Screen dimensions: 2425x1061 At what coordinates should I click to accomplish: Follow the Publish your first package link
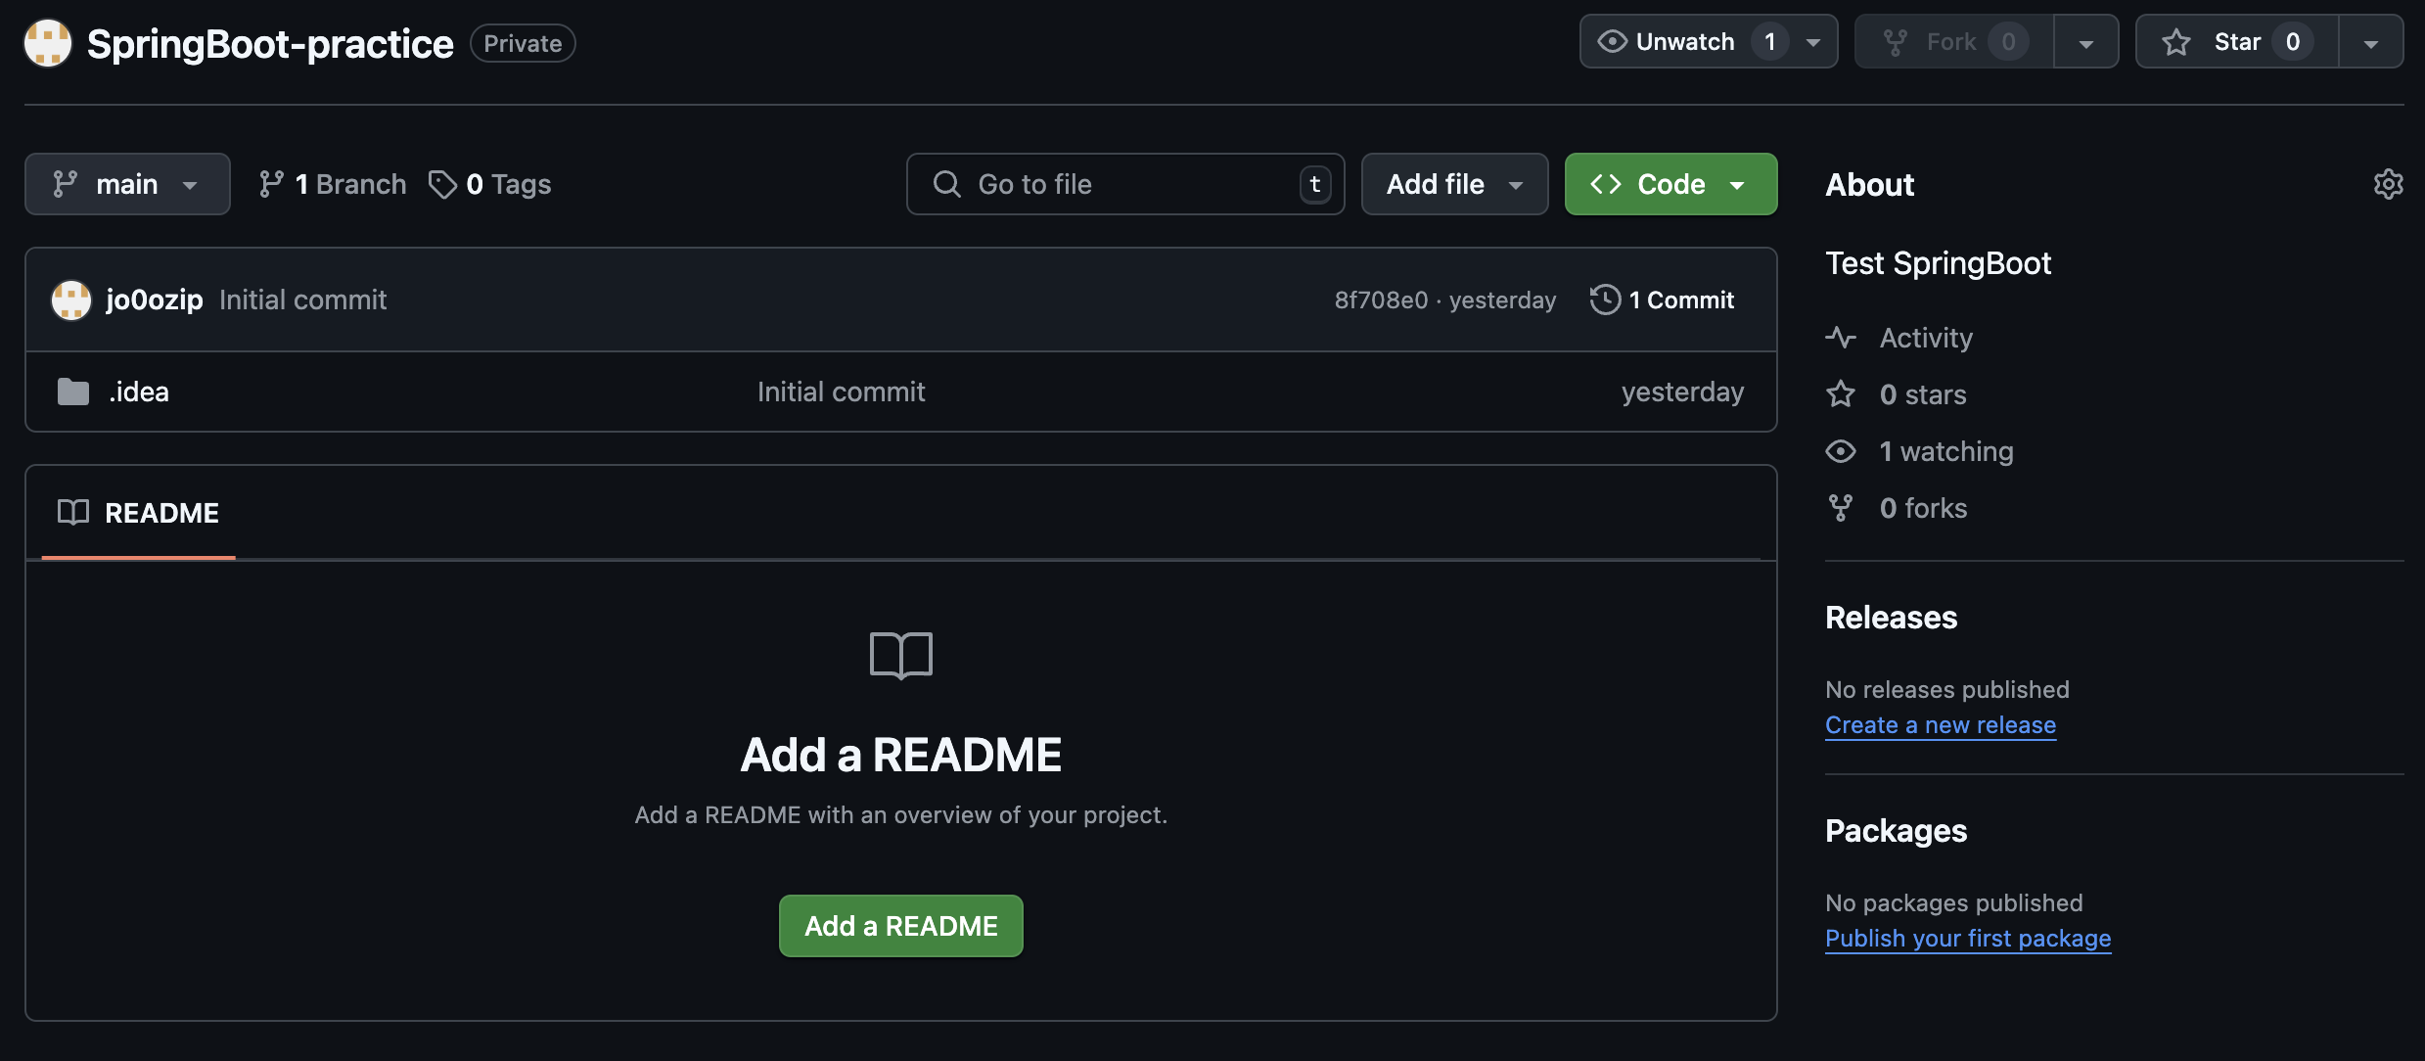point(1967,939)
